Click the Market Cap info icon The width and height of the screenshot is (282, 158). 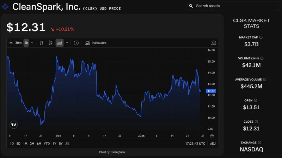[x=261, y=37]
